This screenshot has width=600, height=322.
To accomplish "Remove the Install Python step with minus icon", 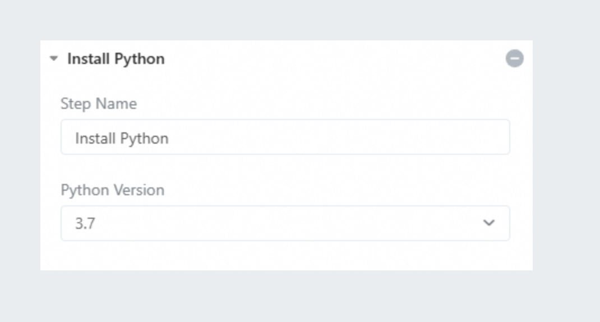I will coord(514,58).
